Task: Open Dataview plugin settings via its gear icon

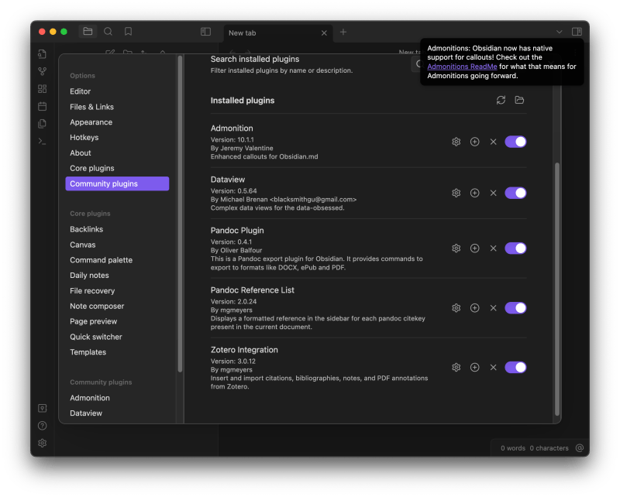Action: (456, 193)
